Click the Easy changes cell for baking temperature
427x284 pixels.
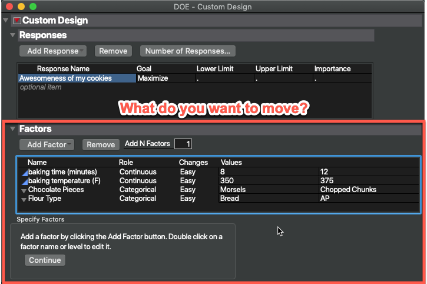[x=188, y=181]
